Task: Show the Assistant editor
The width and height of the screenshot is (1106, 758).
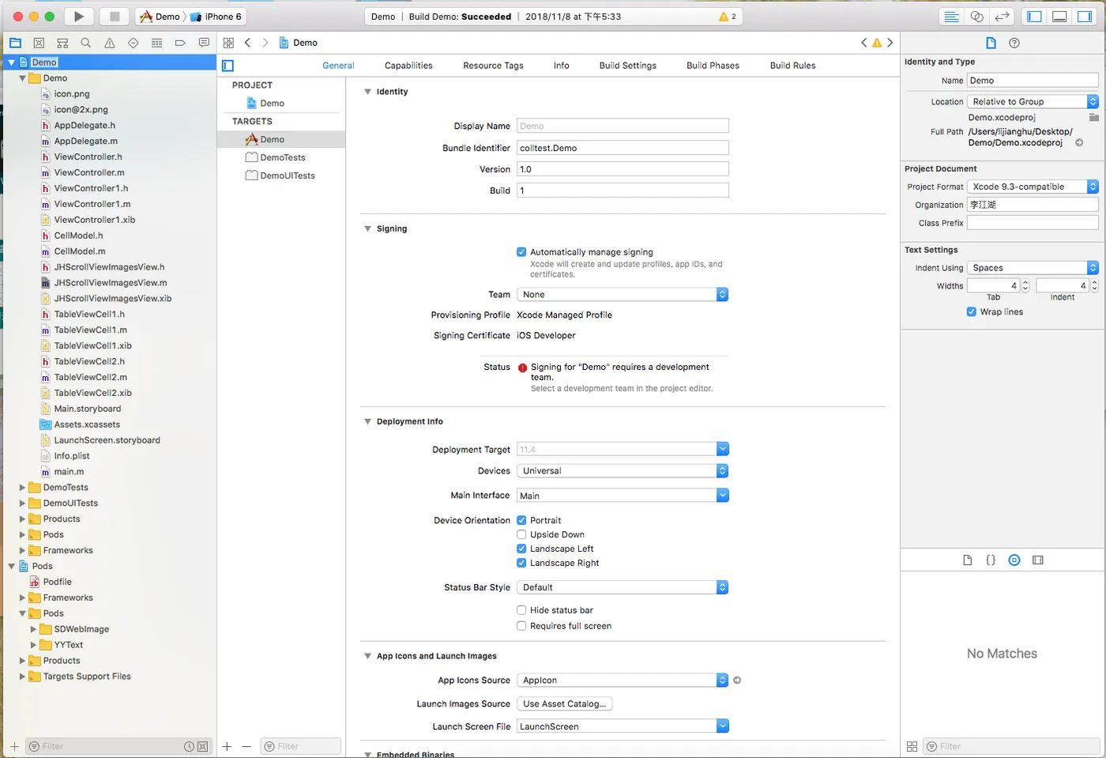Action: (977, 17)
